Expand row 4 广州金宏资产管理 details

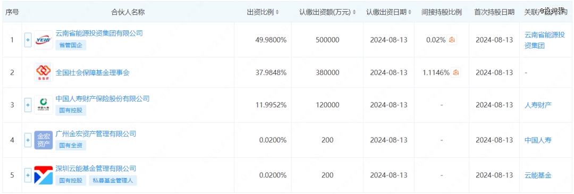[x=28, y=140]
